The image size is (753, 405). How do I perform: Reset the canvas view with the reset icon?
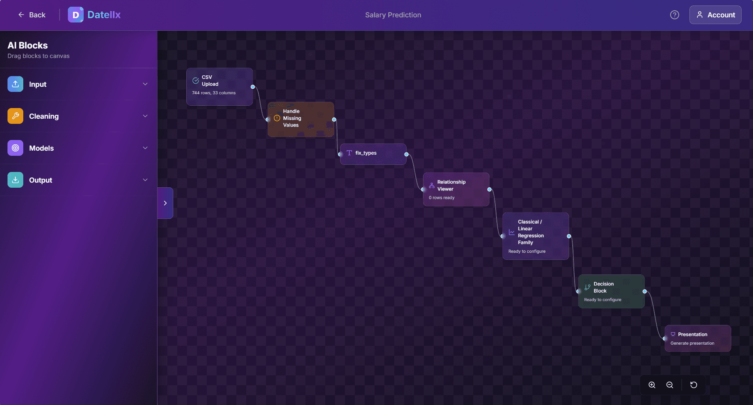(694, 385)
